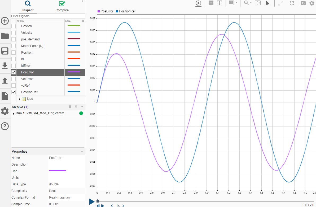
Task: Show the Velocity signal on the plot
Action: [14, 32]
